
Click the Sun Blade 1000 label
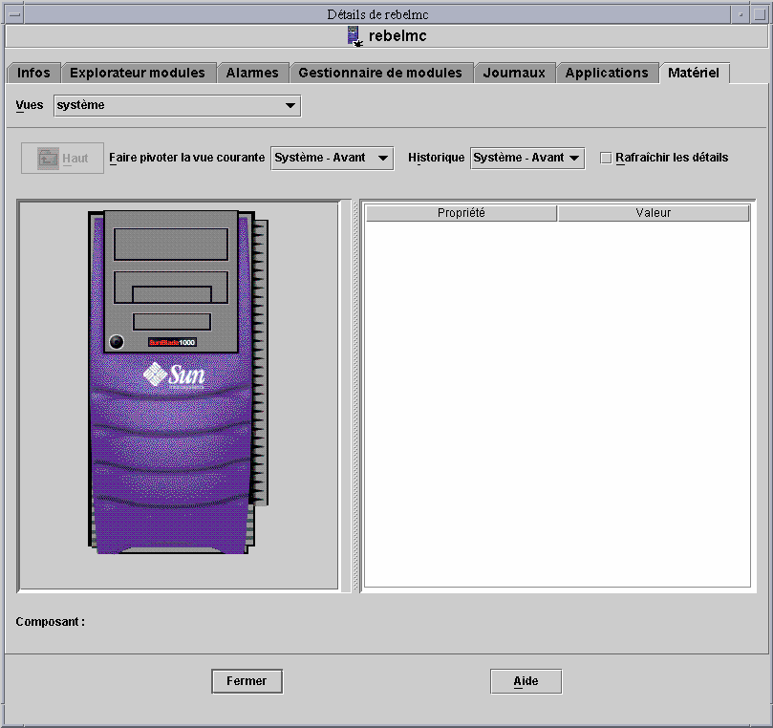click(x=172, y=342)
